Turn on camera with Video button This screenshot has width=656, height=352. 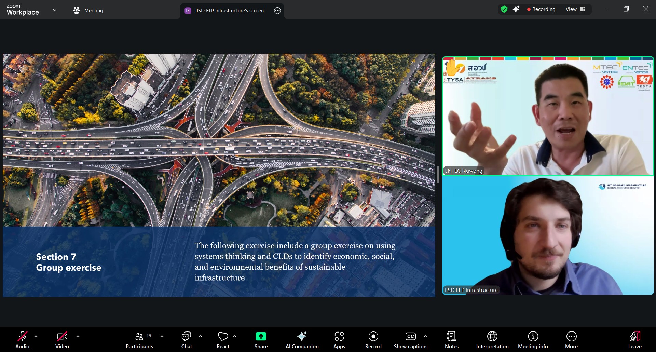coord(62,340)
